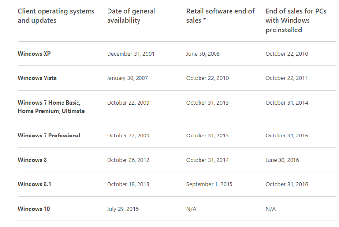Select the Windows 7 Professional row label
The image size is (339, 227).
click(49, 136)
